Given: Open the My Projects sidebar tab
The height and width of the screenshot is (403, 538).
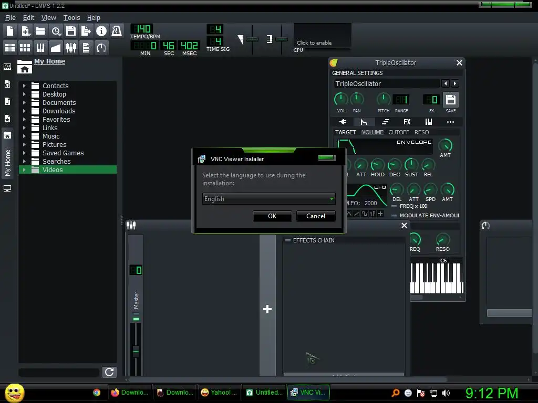Looking at the screenshot, I should pyautogui.click(x=7, y=84).
